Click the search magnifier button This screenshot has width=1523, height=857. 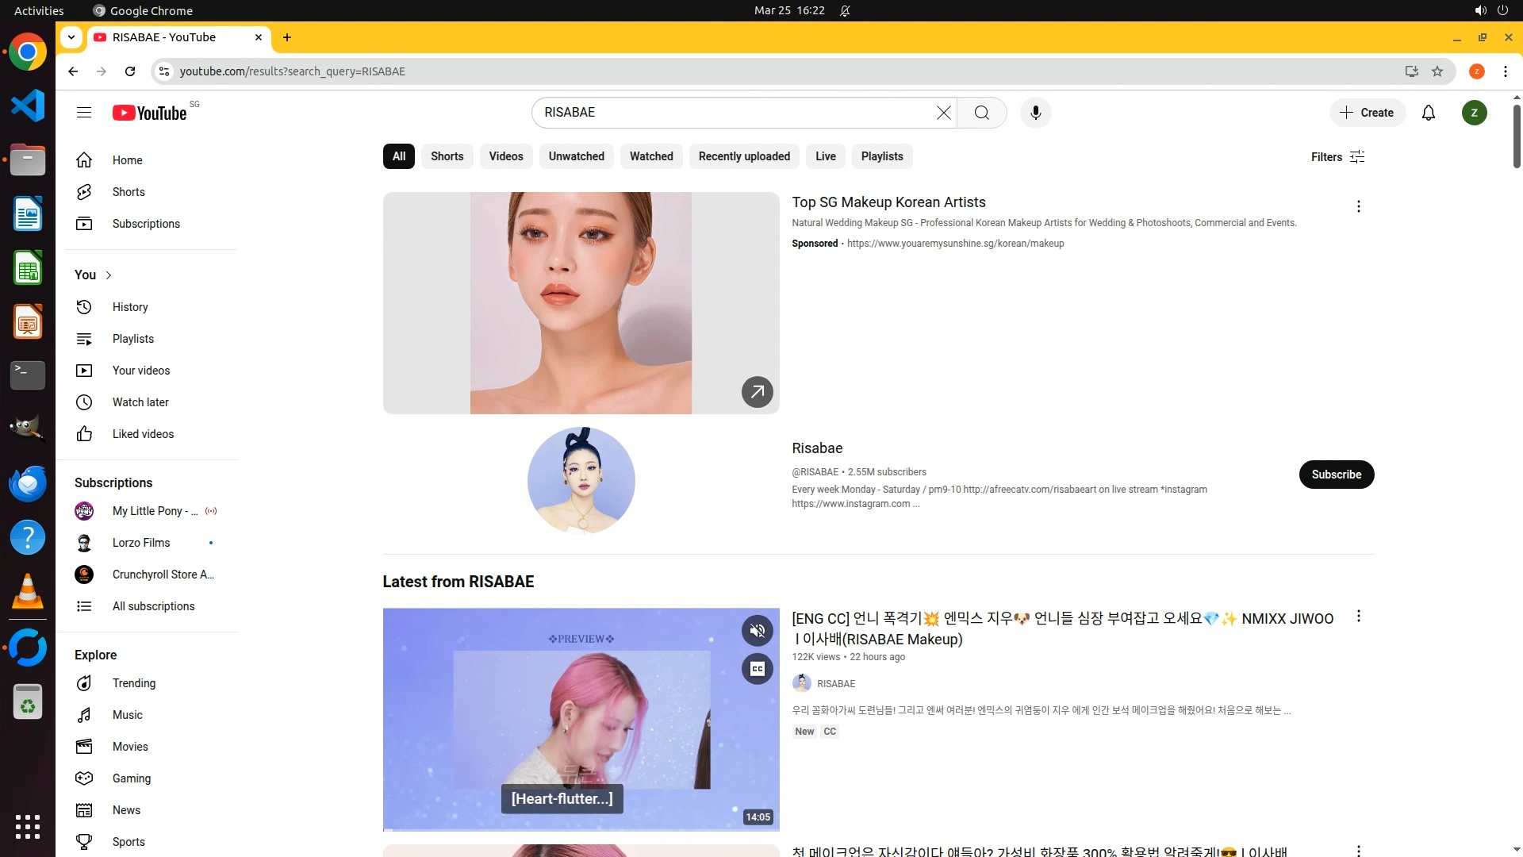point(981,113)
